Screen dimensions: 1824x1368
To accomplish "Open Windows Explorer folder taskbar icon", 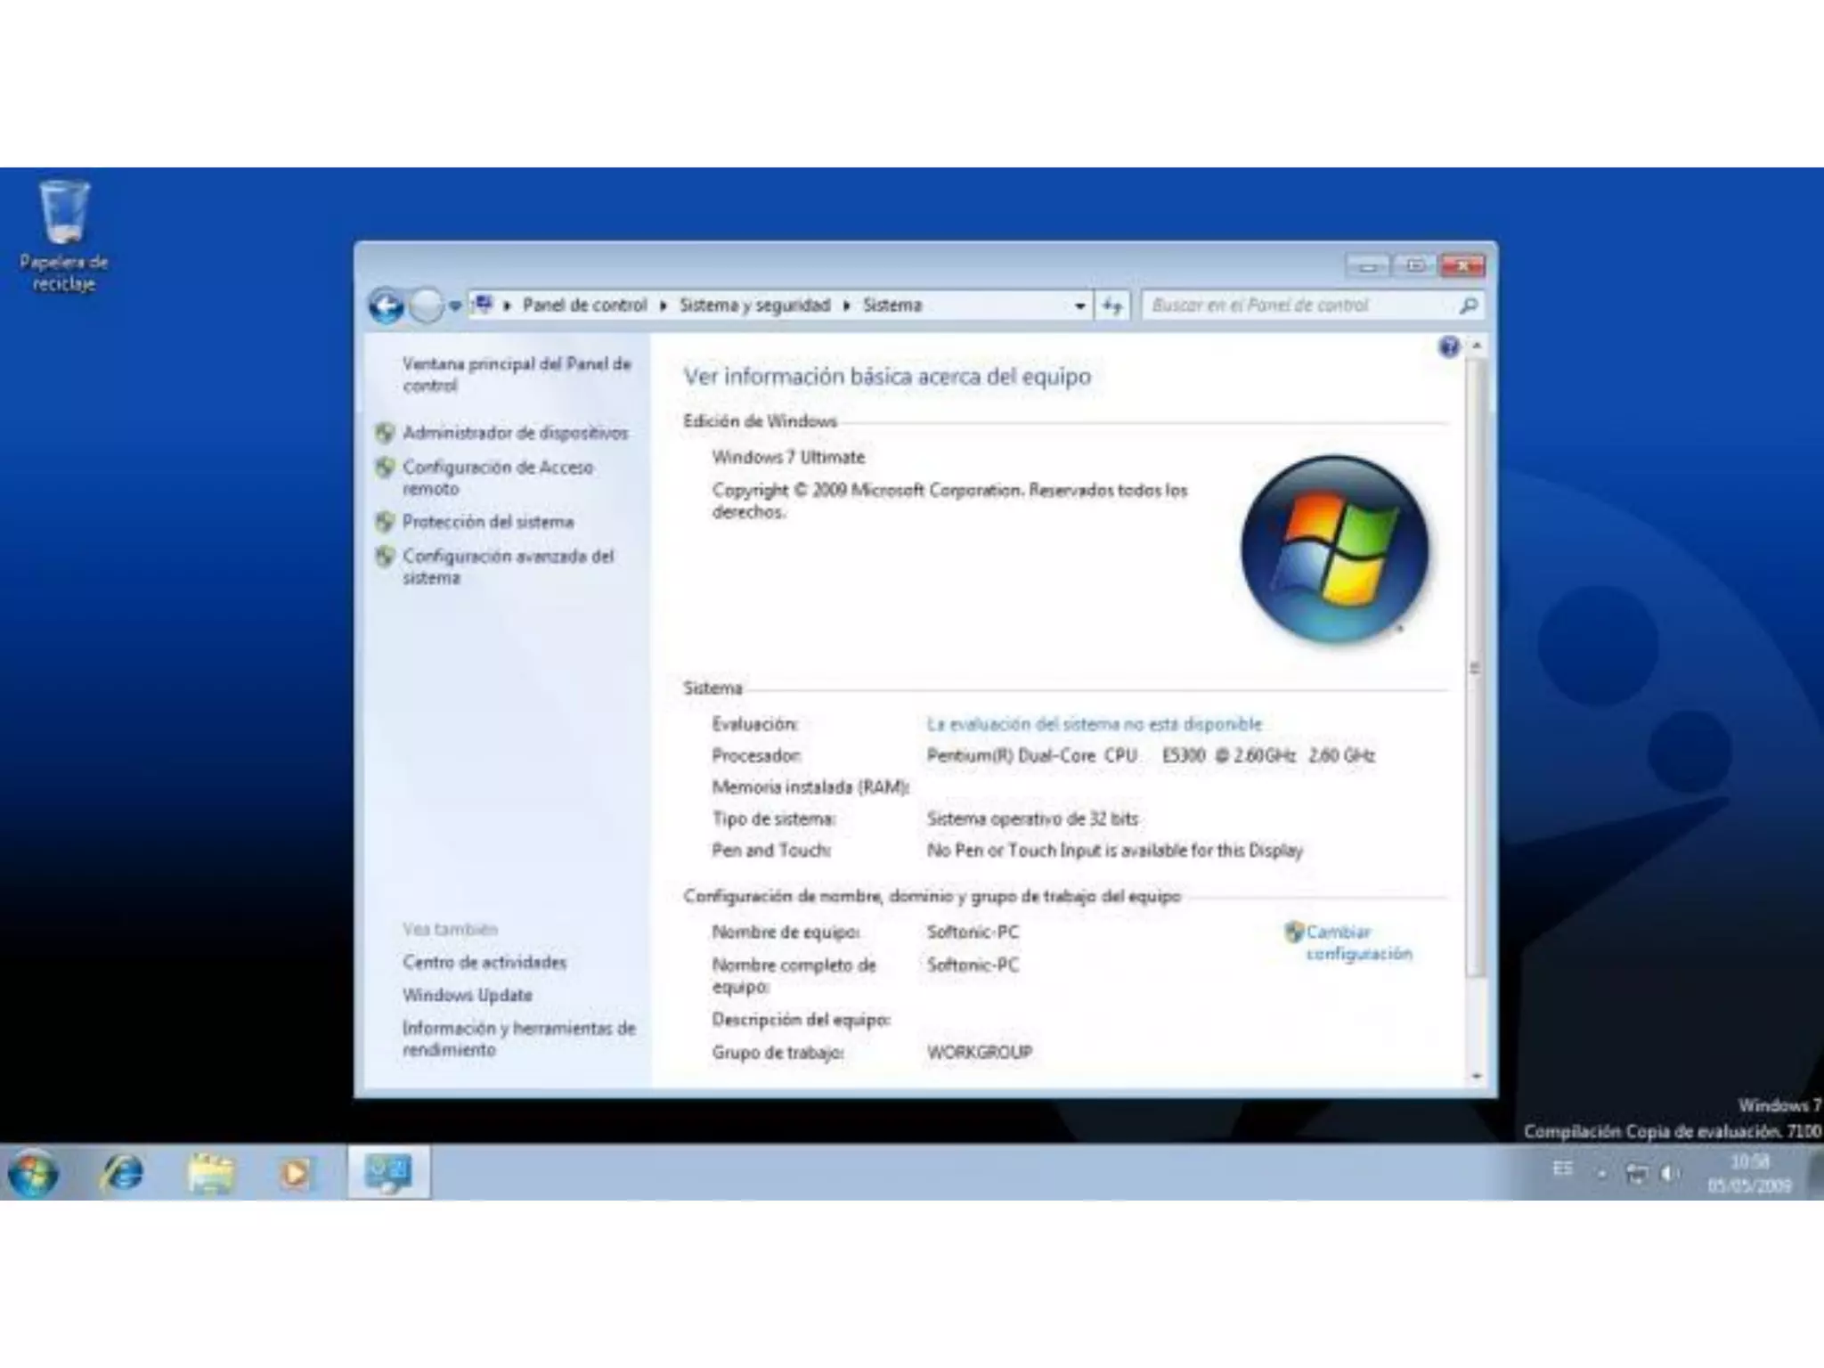I will point(210,1173).
